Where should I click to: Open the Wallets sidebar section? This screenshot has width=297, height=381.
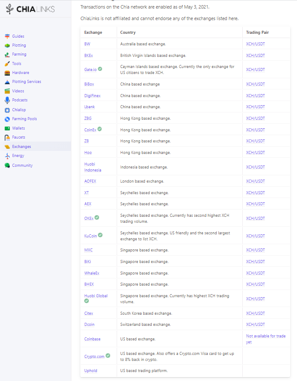[18, 128]
